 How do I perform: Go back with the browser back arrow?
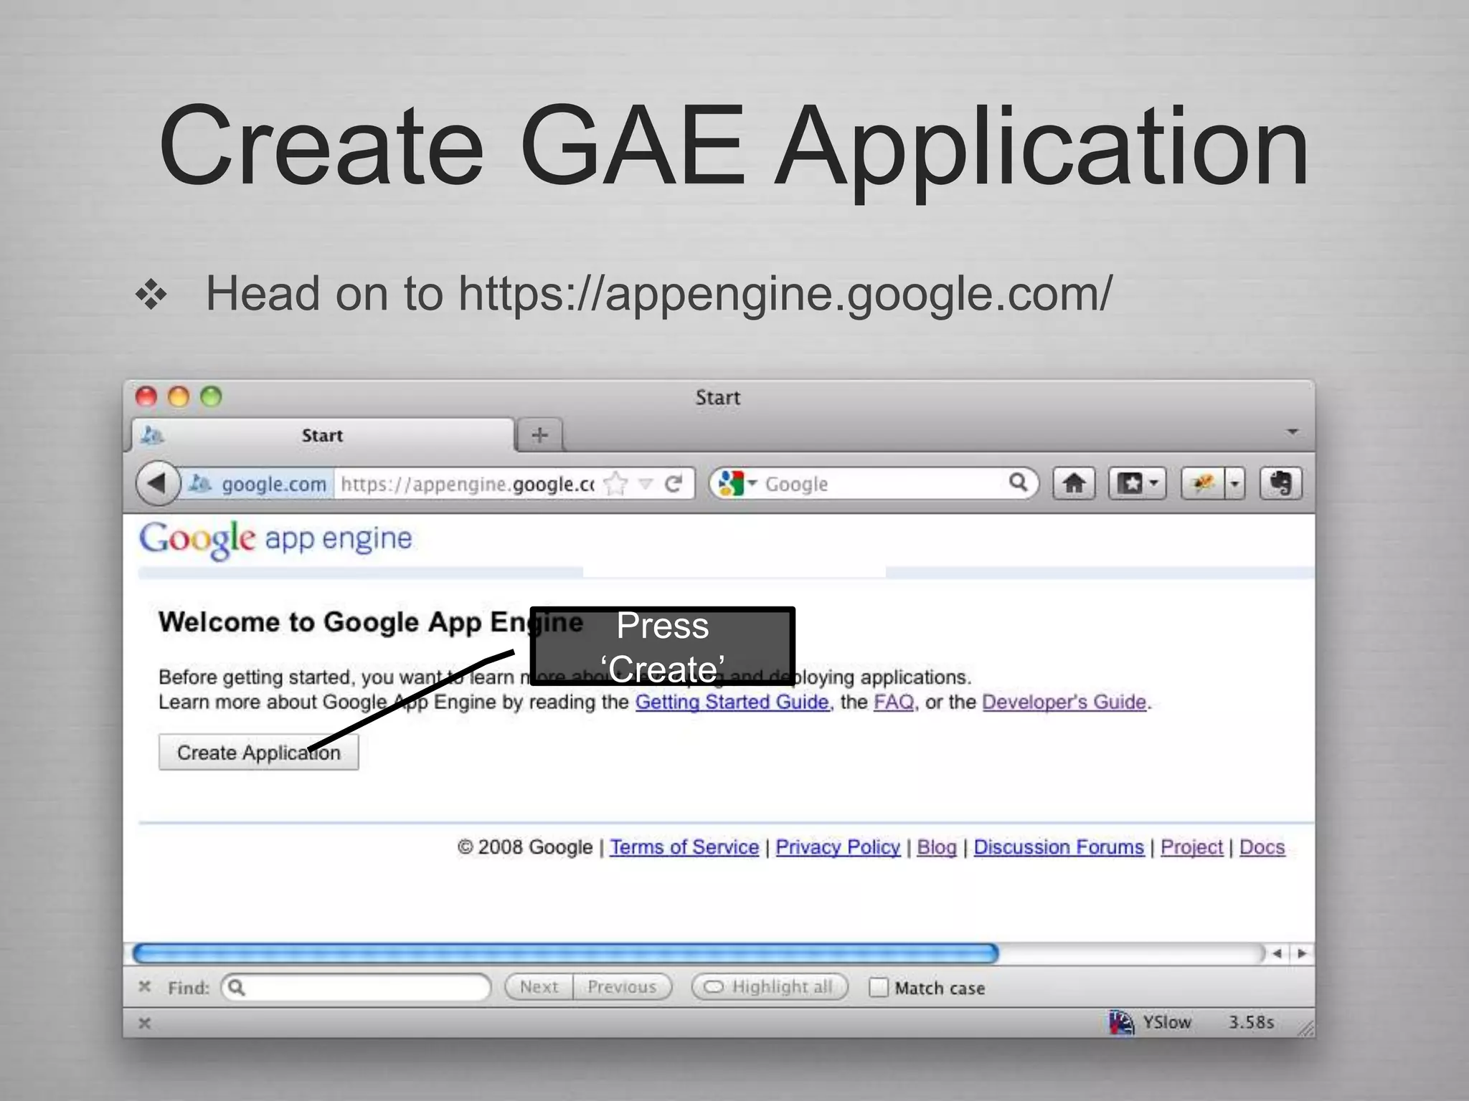pos(156,482)
